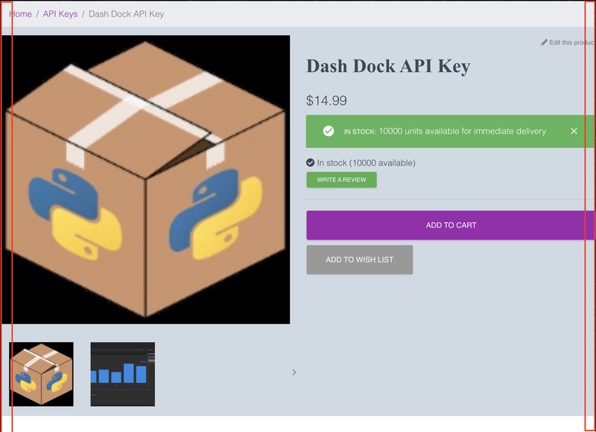
Task: Click the white checkmark icon in the green banner
Action: click(x=329, y=131)
